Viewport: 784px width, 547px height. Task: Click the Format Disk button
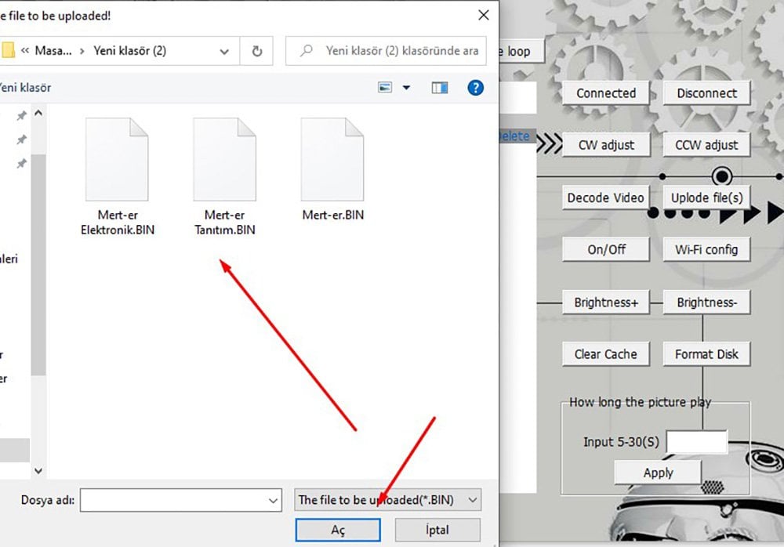(706, 354)
